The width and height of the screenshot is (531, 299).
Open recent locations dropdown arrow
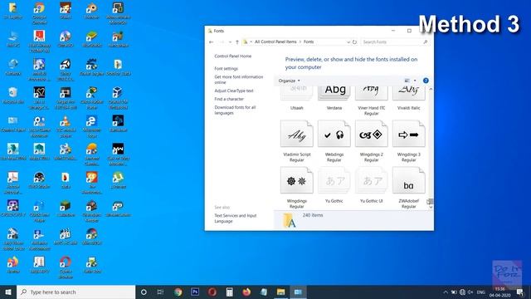point(230,42)
